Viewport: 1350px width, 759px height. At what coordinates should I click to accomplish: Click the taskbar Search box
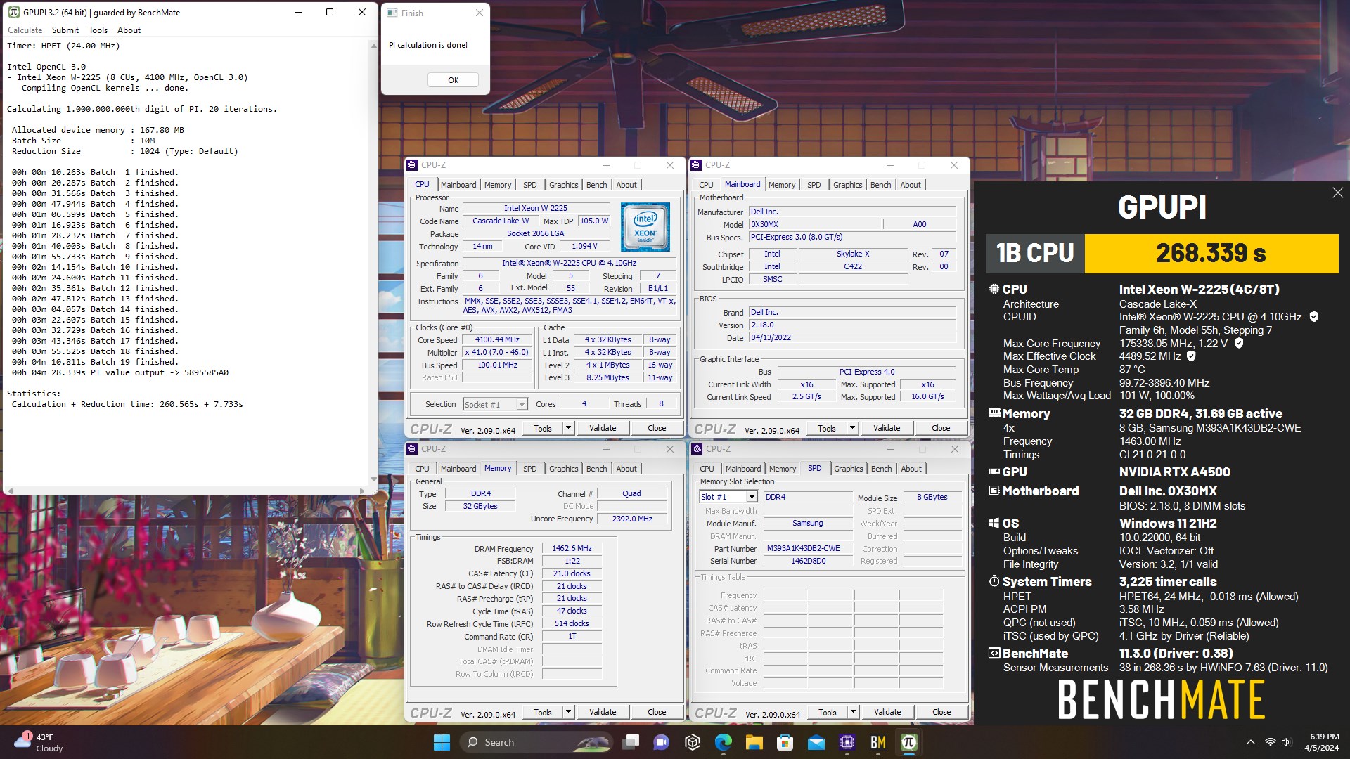(536, 742)
